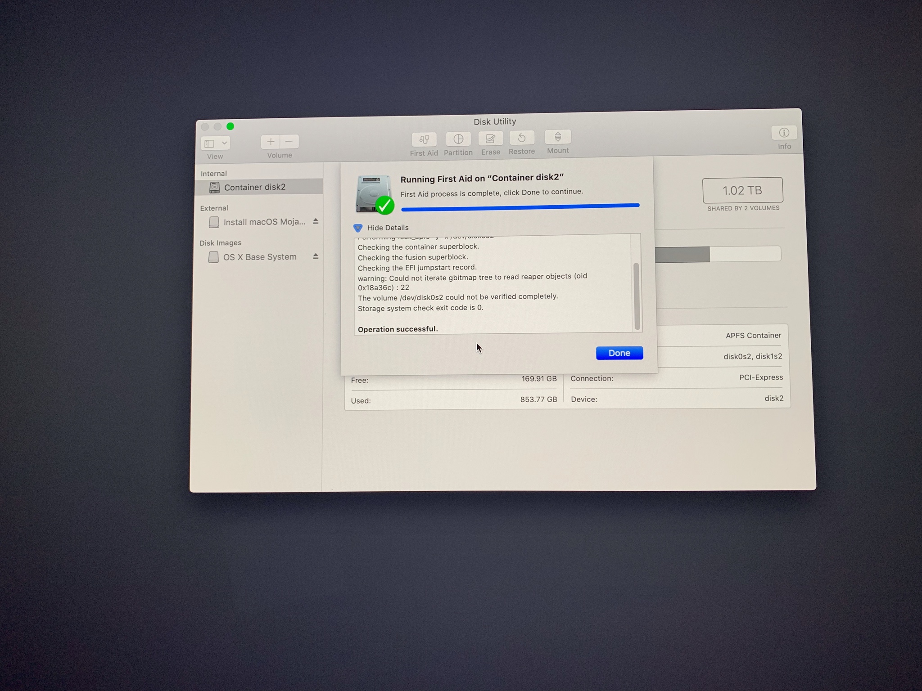Click the Mount toolbar icon
Screen dimensions: 922x691
click(x=557, y=137)
